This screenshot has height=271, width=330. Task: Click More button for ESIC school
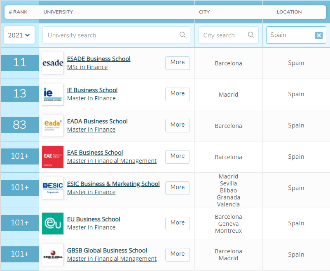click(178, 188)
